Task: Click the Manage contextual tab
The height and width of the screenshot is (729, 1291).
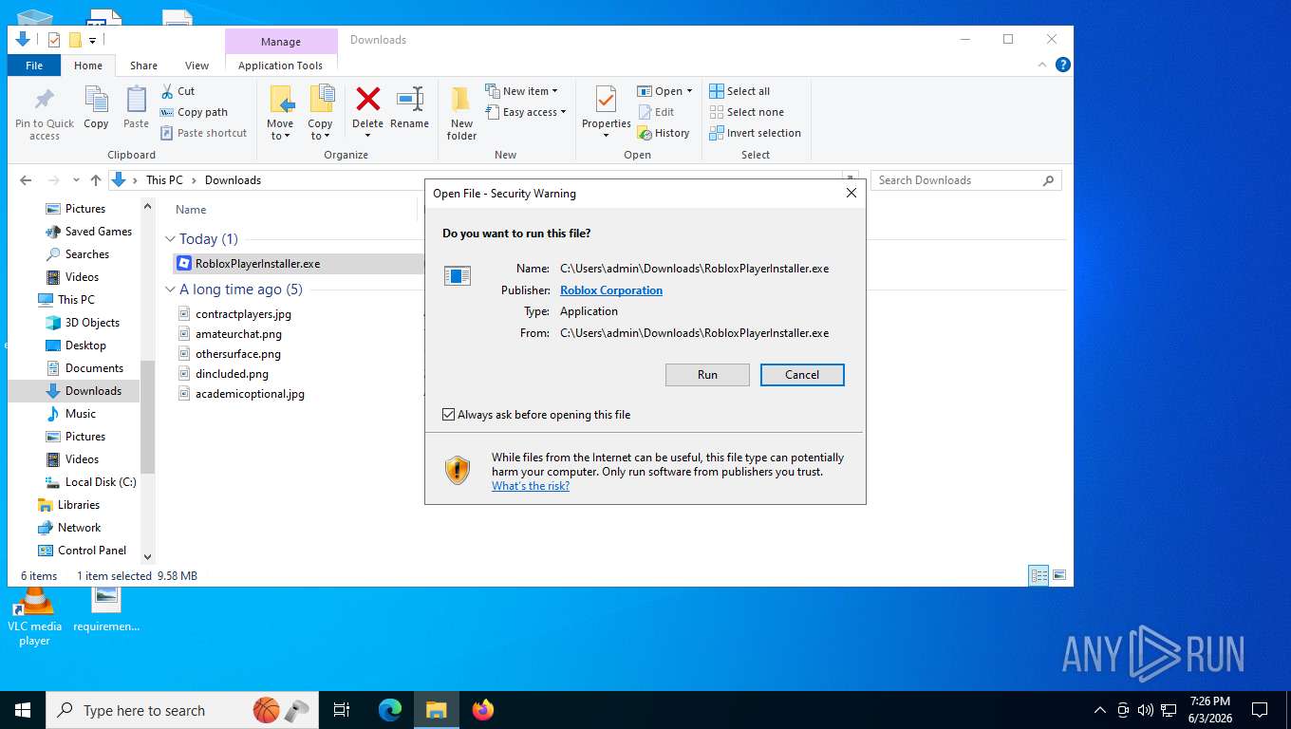Action: click(281, 42)
